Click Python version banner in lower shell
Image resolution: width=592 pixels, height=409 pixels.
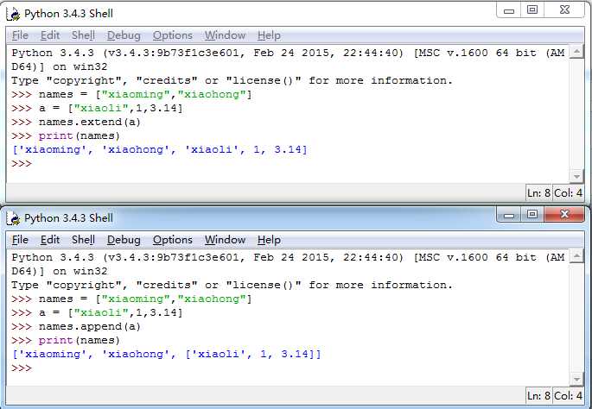[x=288, y=264]
